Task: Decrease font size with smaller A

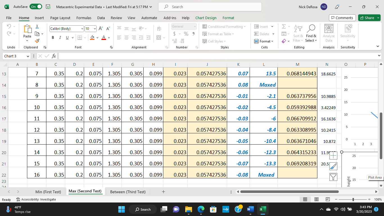Action: click(x=108, y=29)
